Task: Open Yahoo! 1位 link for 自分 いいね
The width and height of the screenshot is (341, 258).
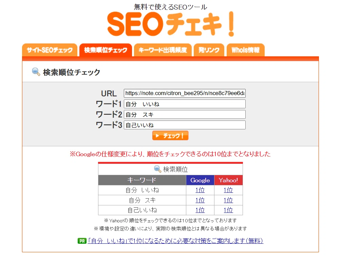Action: [228, 190]
